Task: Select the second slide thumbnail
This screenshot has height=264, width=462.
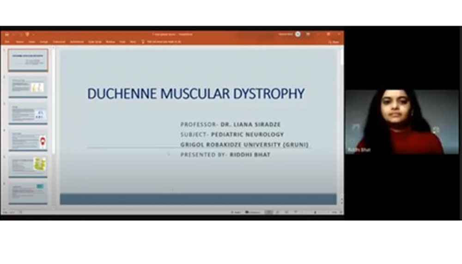Action: tap(28, 86)
